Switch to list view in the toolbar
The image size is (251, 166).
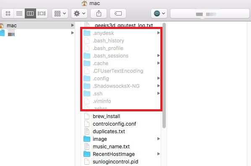click(x=19, y=13)
